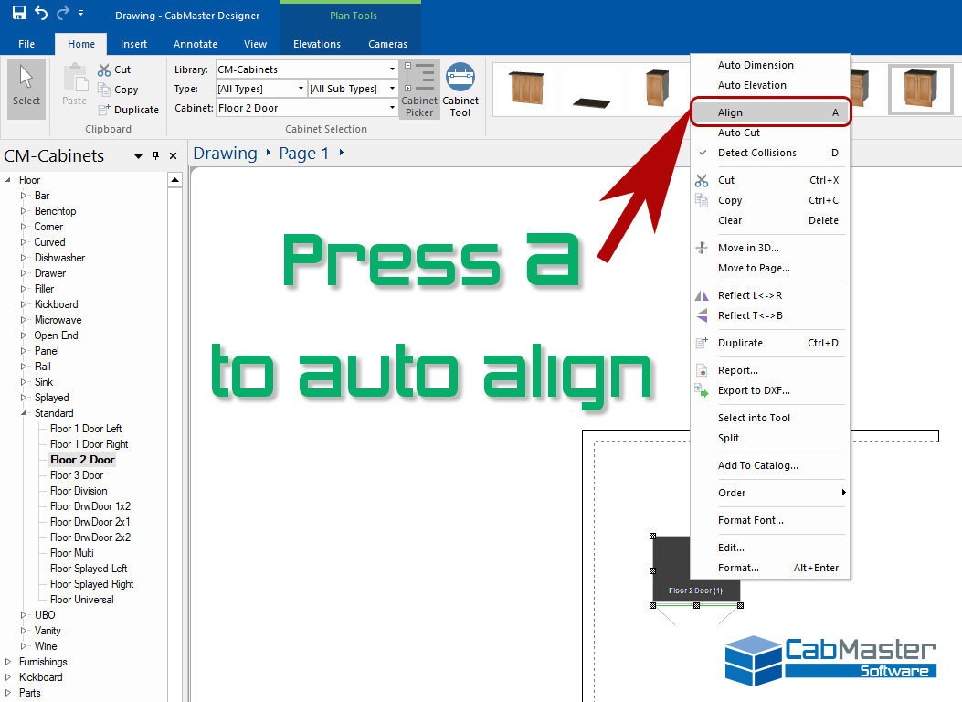Open the File tab
Screen dimensions: 962x702
coord(26,44)
